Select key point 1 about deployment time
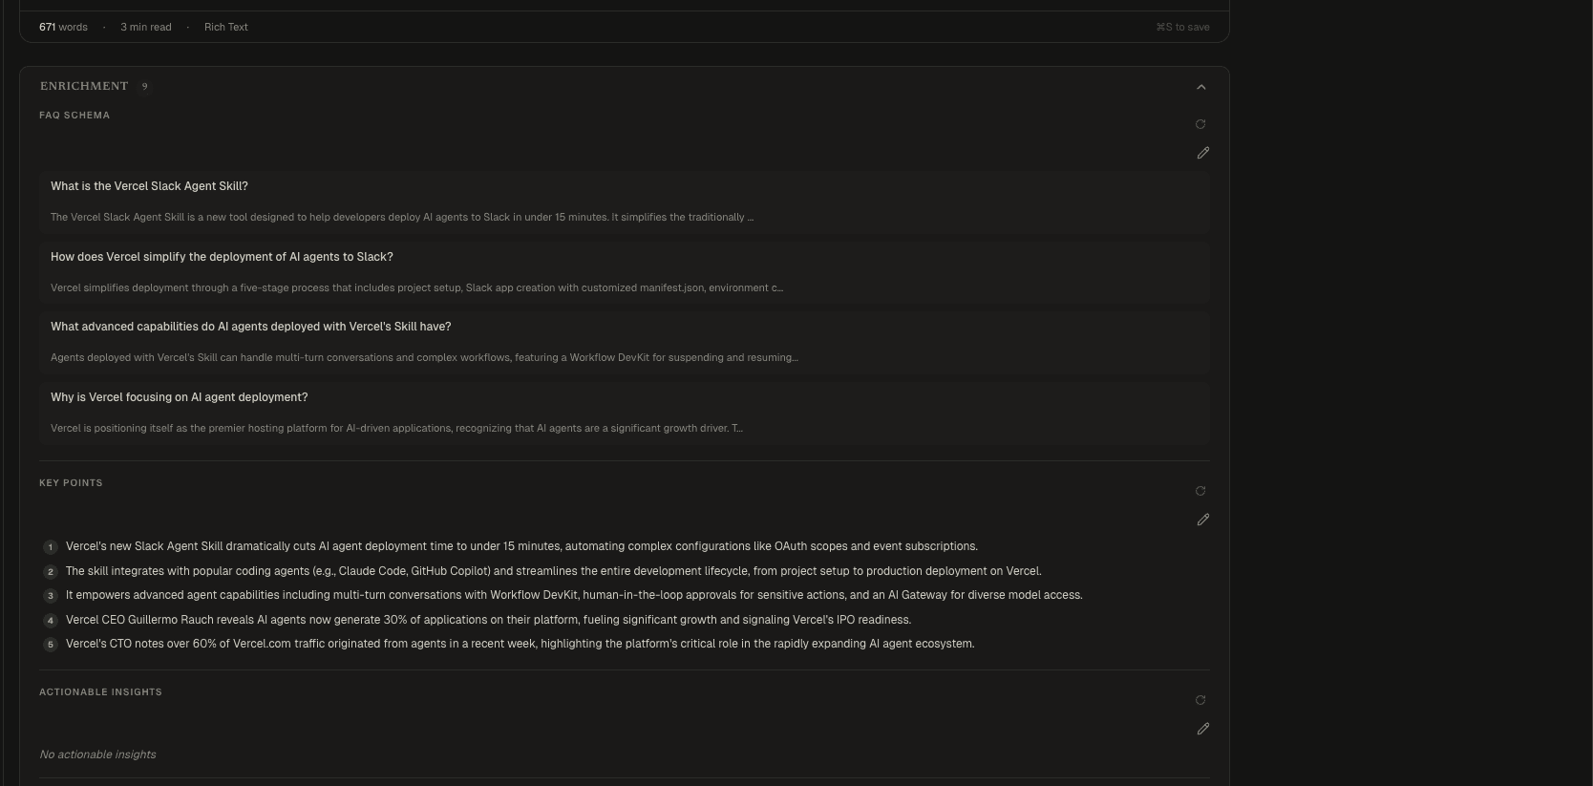 520,546
